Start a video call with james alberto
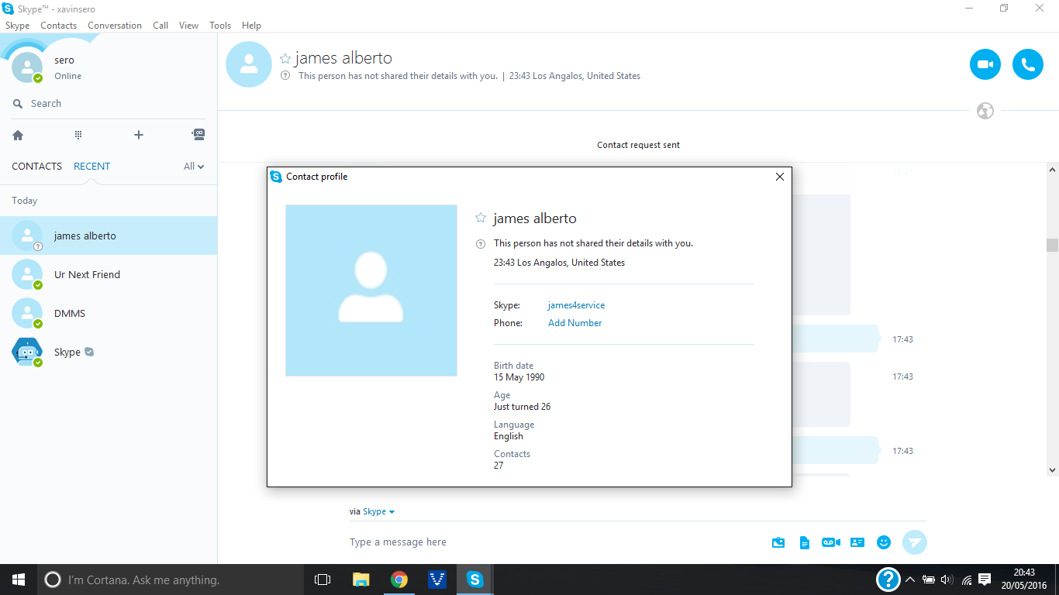The width and height of the screenshot is (1059, 595). [x=985, y=64]
